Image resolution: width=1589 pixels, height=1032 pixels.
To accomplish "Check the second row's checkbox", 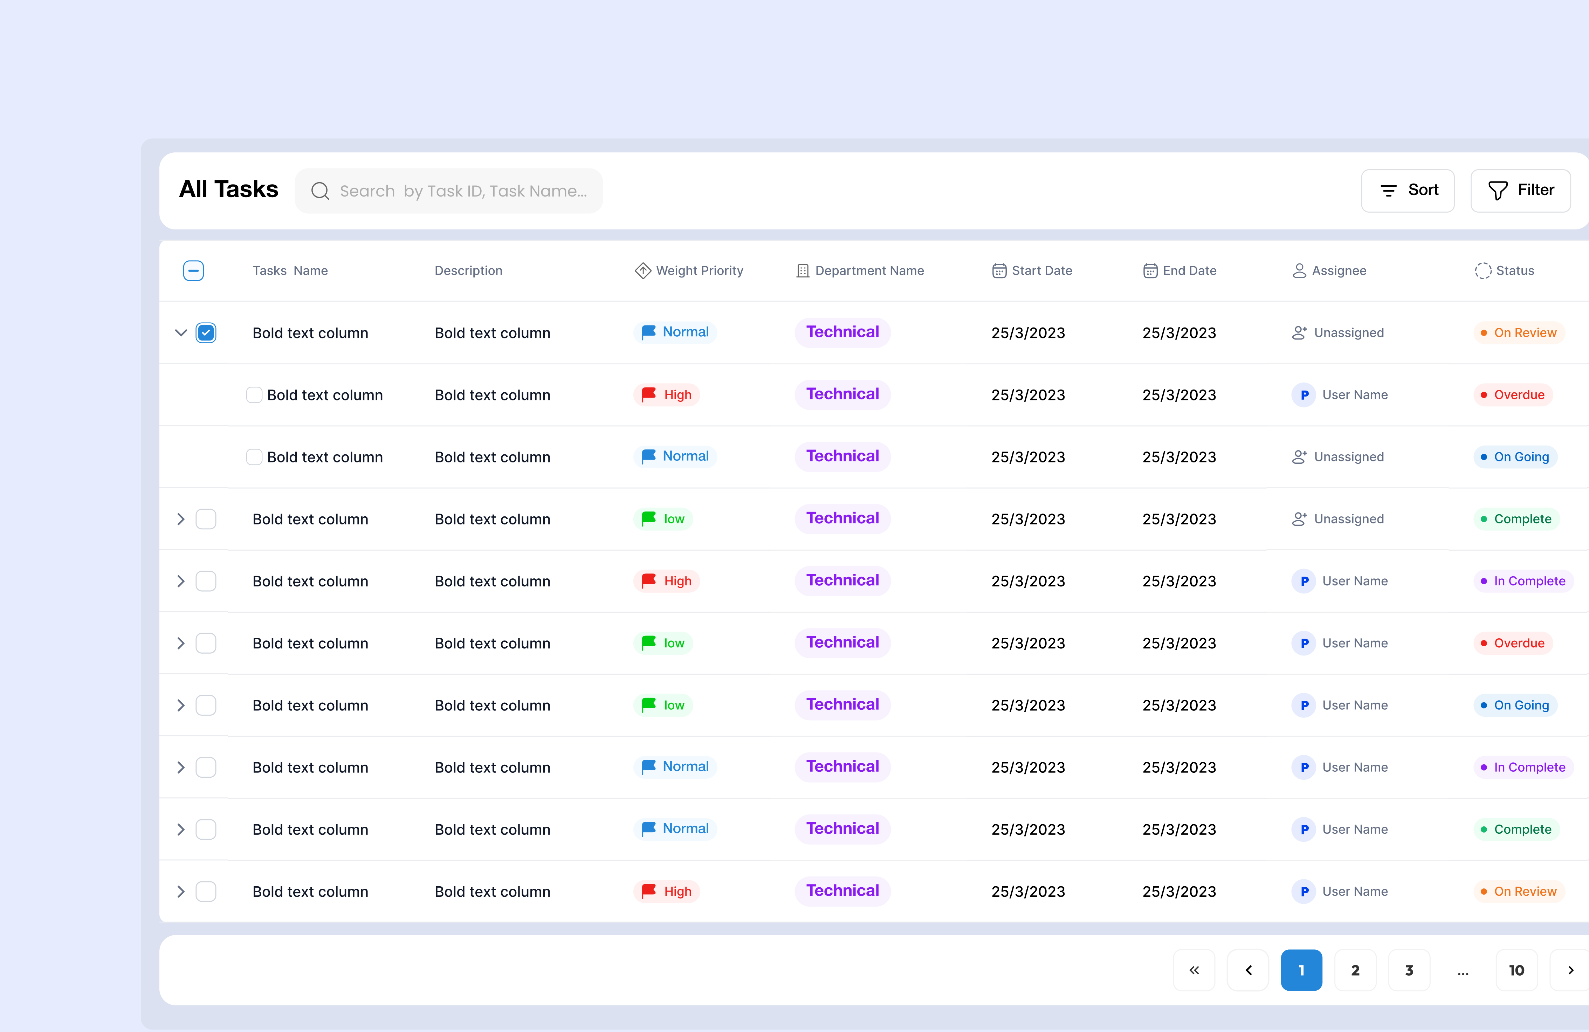I will [x=254, y=394].
